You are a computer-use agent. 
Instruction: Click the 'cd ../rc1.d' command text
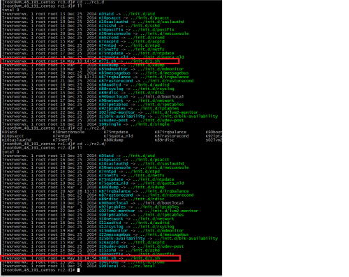tap(91, 2)
